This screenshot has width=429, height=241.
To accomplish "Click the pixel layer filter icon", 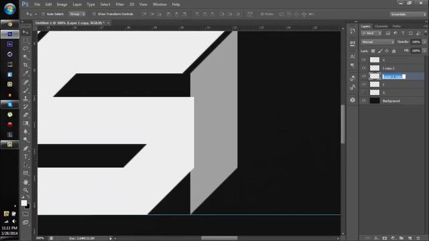I will (388, 33).
